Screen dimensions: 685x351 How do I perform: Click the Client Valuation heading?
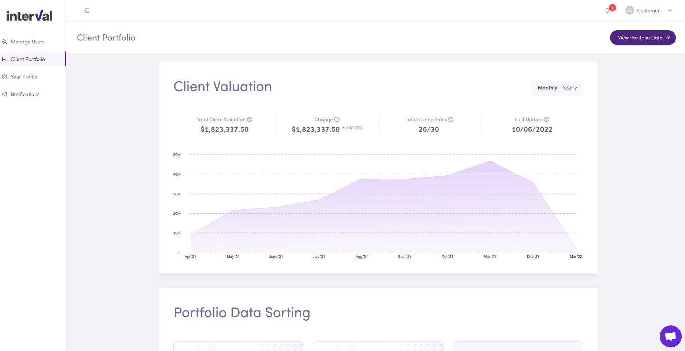pyautogui.click(x=222, y=87)
